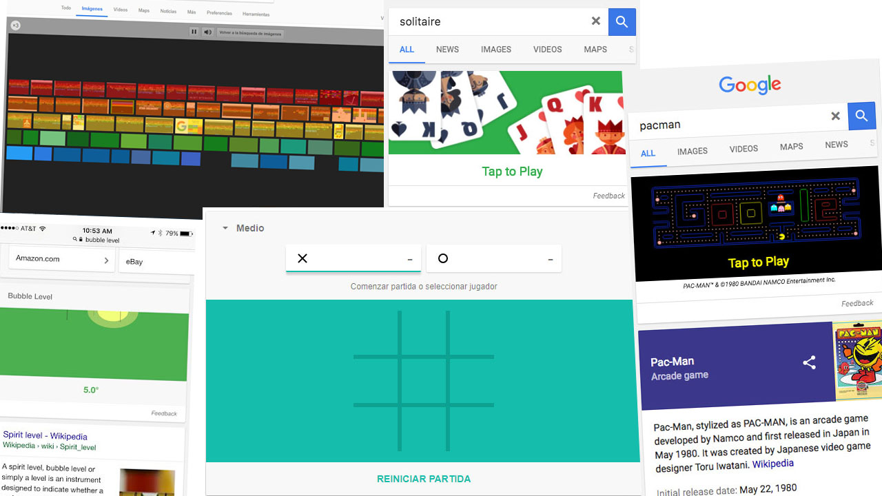Tap the 'bubble level' address bar

(x=97, y=240)
